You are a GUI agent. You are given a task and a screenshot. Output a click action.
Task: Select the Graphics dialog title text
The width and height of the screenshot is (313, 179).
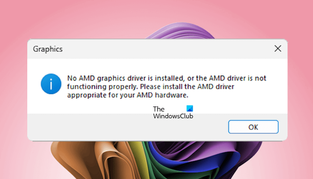tap(48, 49)
